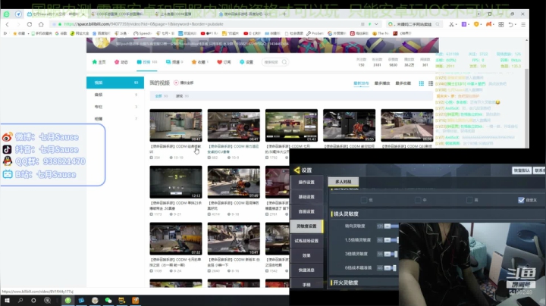Open the 主页 home tab on Bilibili profile
Screen dimensions: 546x306
99,62
